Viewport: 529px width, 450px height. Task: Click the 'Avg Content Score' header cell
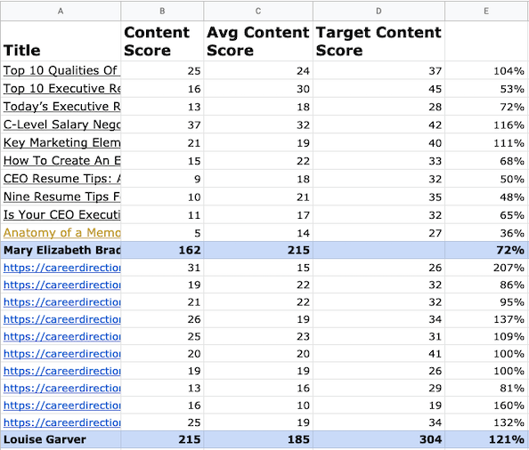click(x=258, y=41)
